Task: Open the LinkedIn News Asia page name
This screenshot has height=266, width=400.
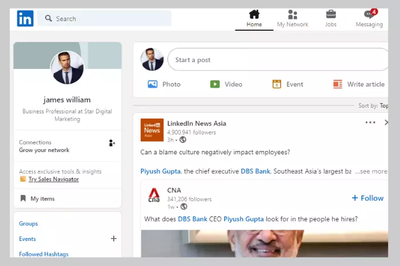Action: 197,124
